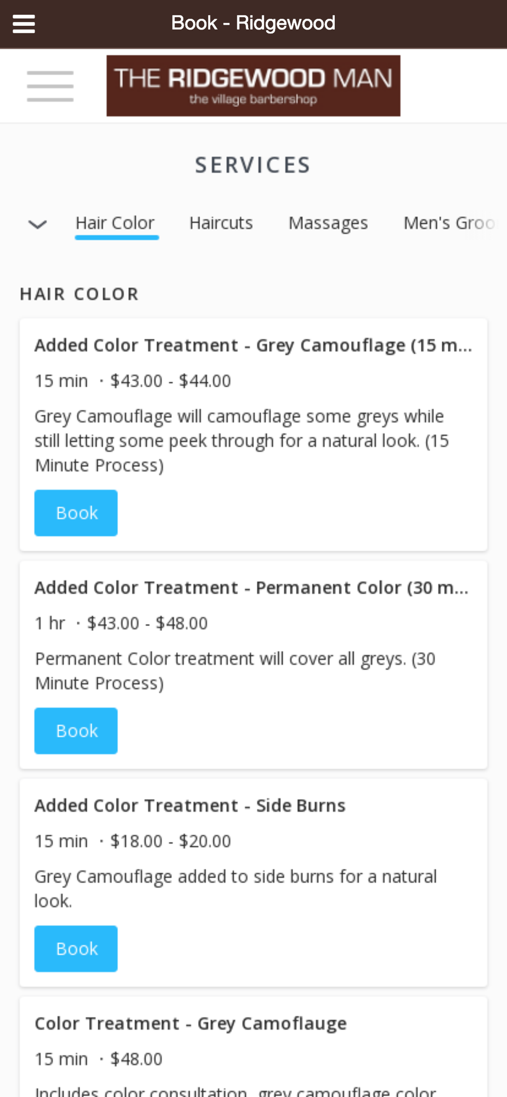
Task: Click the SERVICES page heading
Action: (253, 165)
